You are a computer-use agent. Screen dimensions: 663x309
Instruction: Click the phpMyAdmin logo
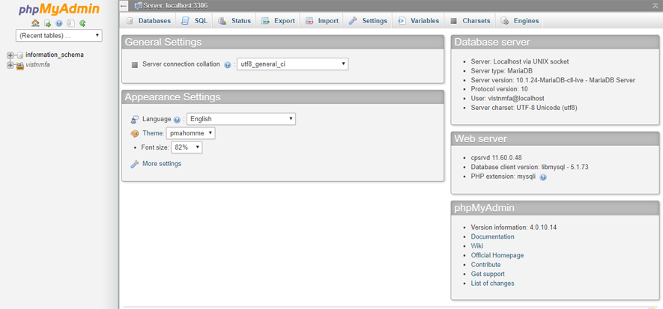click(x=59, y=9)
